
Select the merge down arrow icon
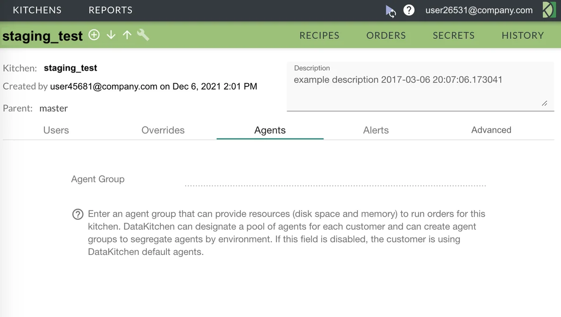pyautogui.click(x=111, y=35)
